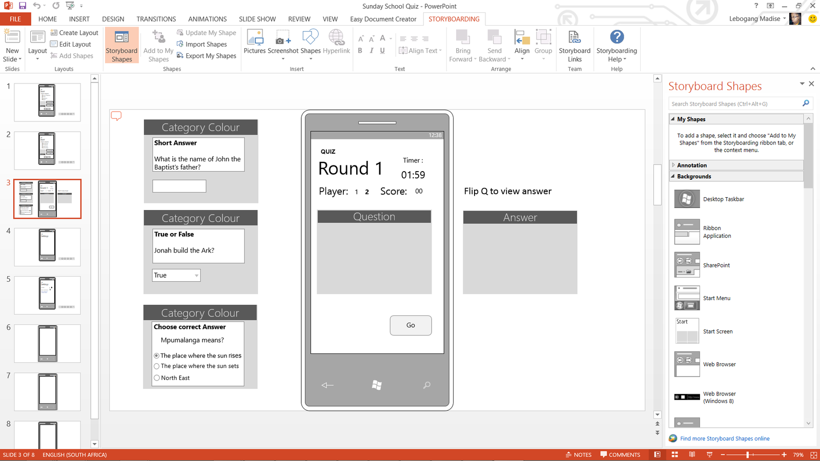Screen dimensions: 820x461
Task: Select slide 4 thumbnail in slide panel
Action: pos(47,246)
